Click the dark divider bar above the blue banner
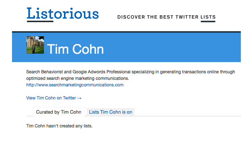Image resolution: width=243 pixels, height=159 pixels. (126, 32)
